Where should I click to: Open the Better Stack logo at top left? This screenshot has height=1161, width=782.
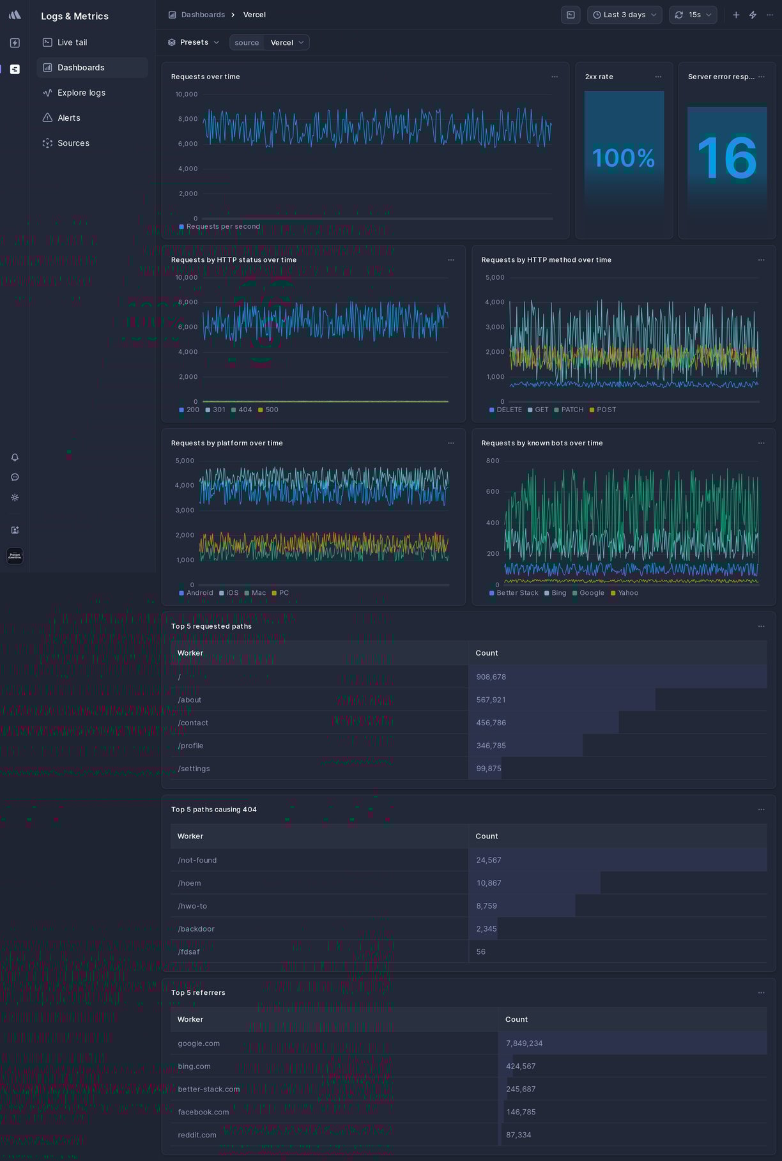pyautogui.click(x=15, y=15)
